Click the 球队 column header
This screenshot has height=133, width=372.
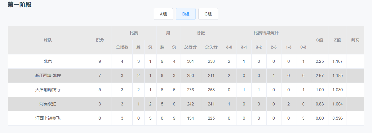[48, 40]
